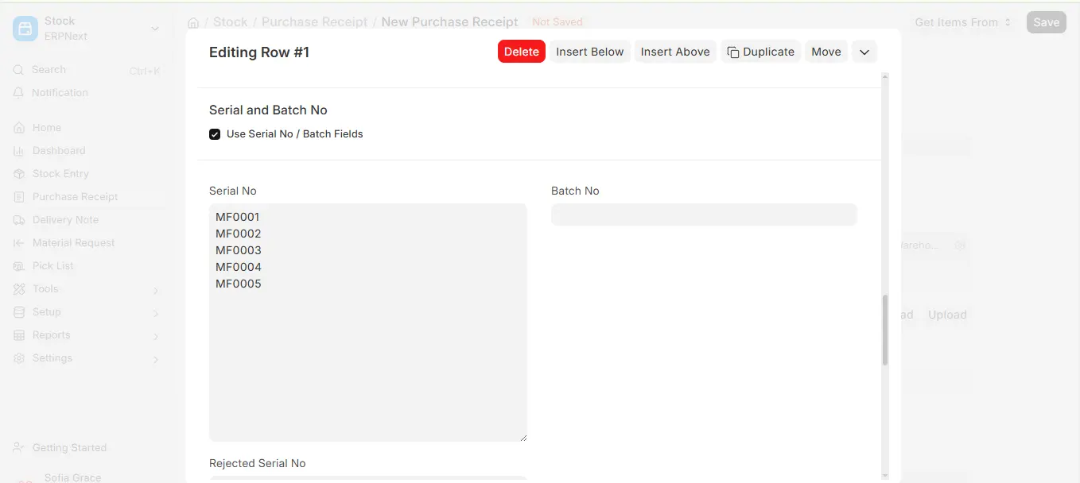This screenshot has height=483, width=1080.
Task: Click the Serial and Batch No heading
Action: pos(268,110)
